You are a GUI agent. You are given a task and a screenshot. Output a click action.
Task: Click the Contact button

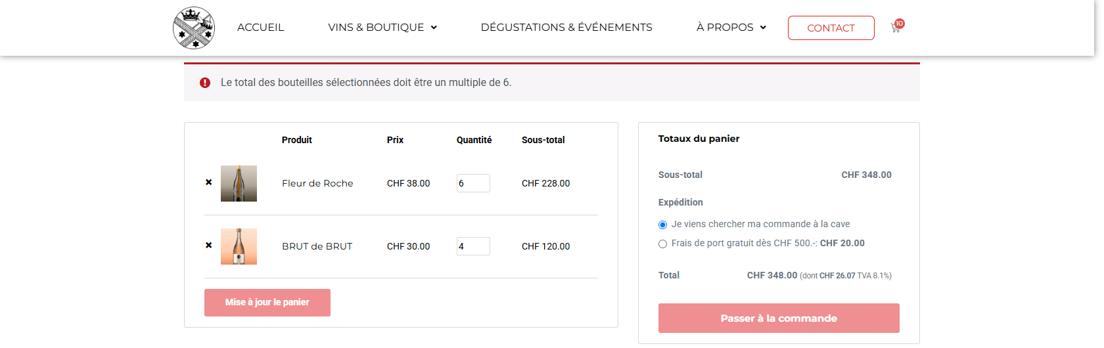[x=831, y=28]
